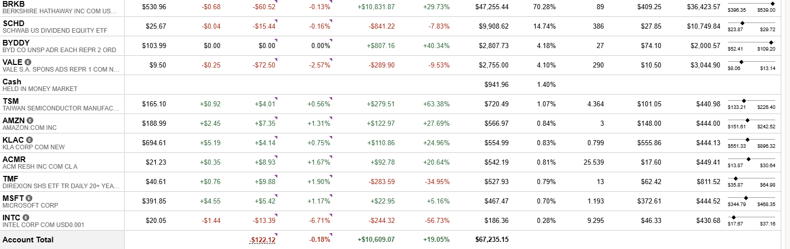This screenshot has width=790, height=249.
Task: Click the 52-week range marker for INTC
Action: click(x=733, y=217)
